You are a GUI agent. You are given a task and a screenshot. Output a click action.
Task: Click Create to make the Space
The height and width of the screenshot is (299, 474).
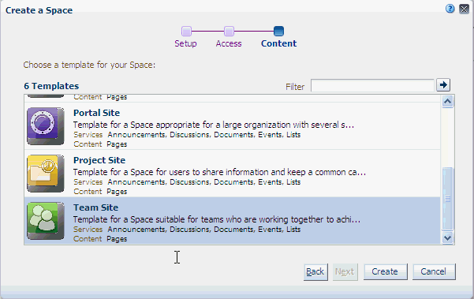pos(385,271)
